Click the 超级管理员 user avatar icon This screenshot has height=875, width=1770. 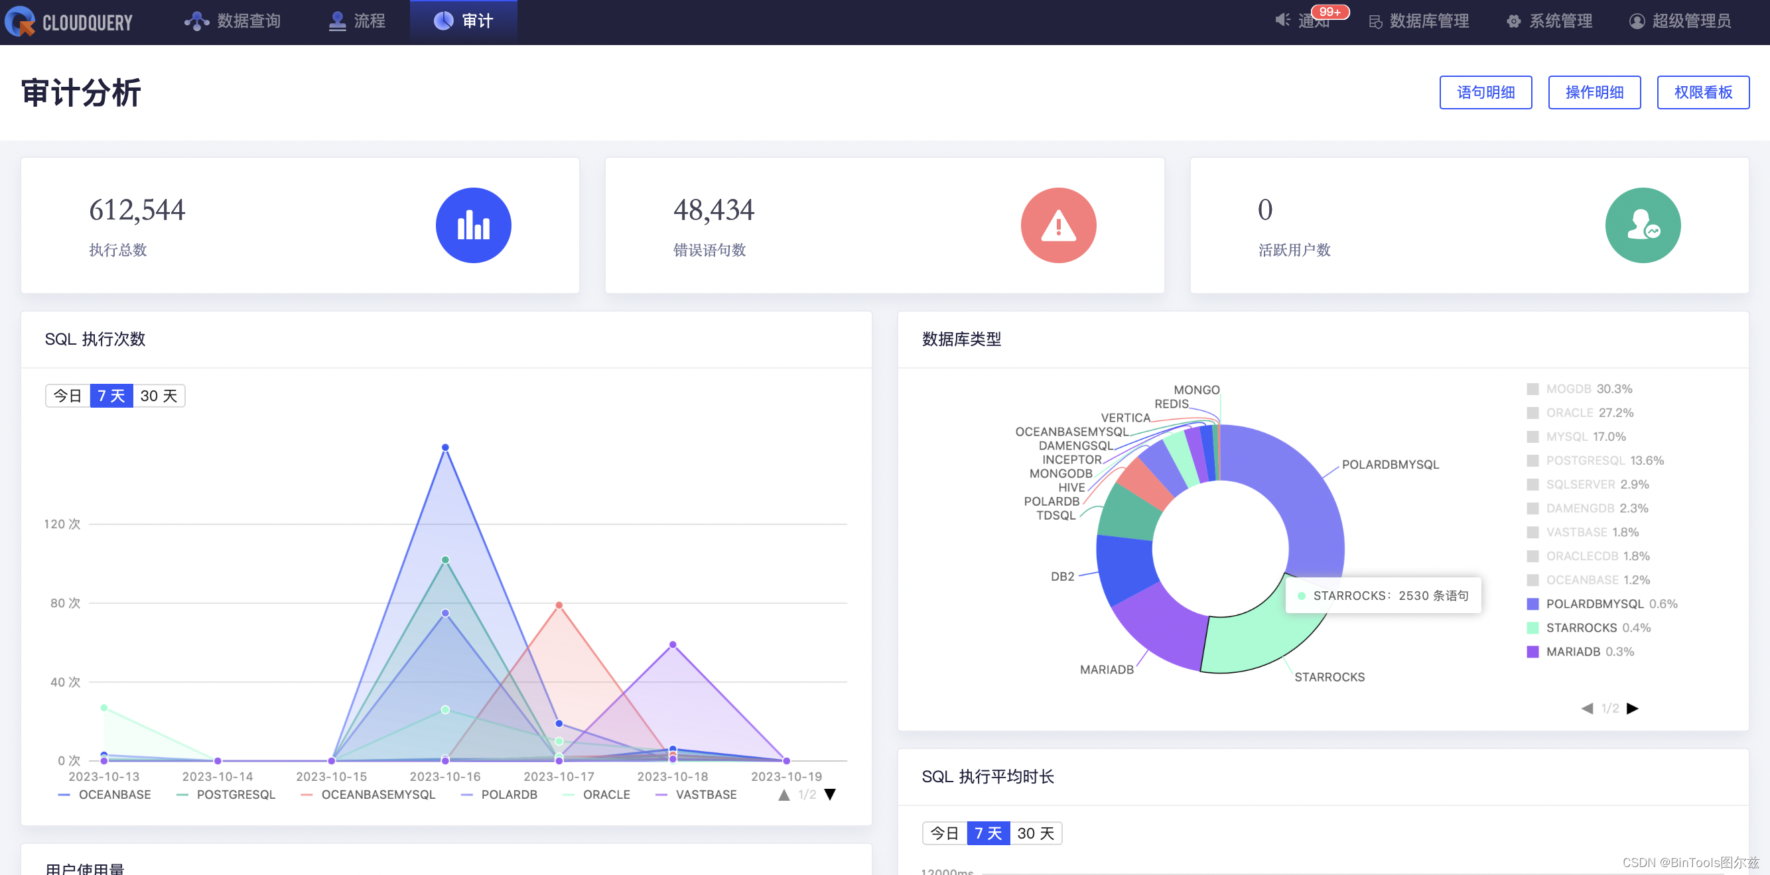tap(1637, 22)
